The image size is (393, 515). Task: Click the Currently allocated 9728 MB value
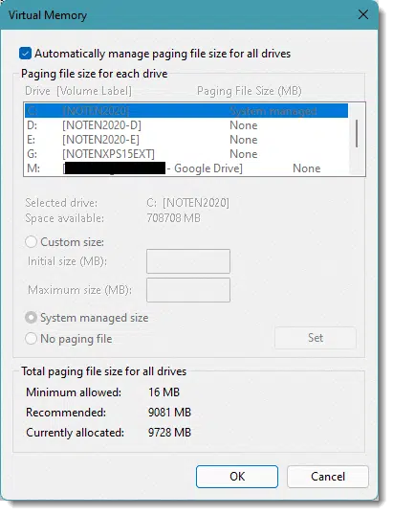click(169, 433)
